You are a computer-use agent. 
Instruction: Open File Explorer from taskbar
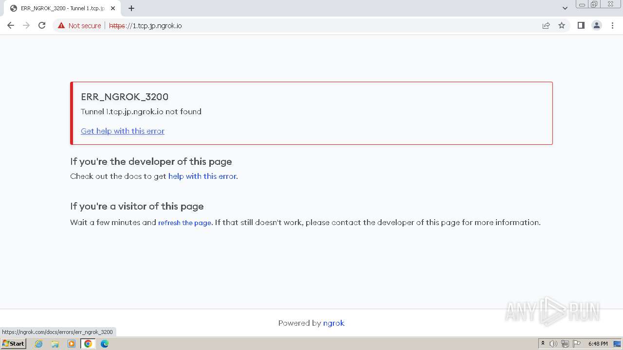click(x=55, y=344)
